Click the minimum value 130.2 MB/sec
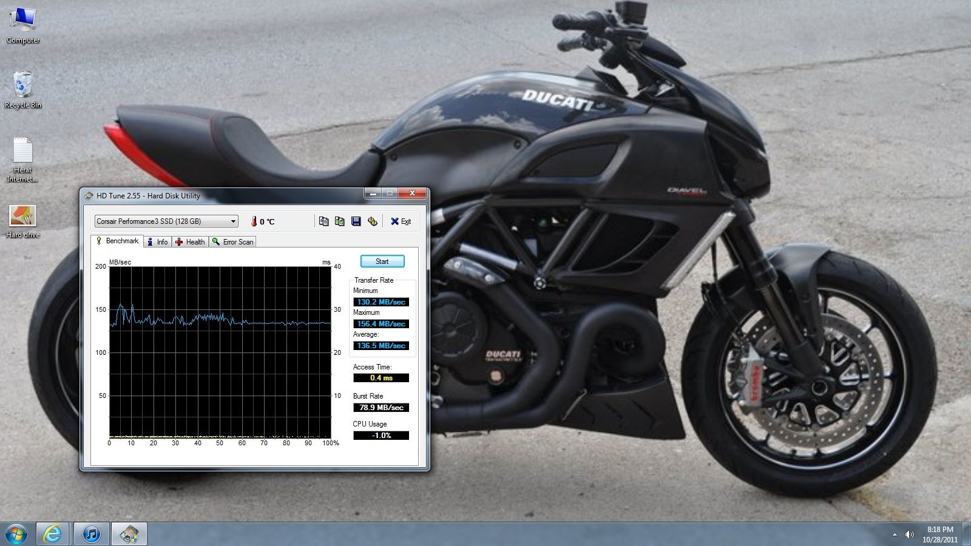971x546 pixels. [381, 302]
